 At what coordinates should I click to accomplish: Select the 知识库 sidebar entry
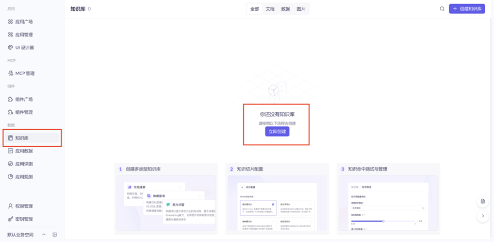click(31, 138)
